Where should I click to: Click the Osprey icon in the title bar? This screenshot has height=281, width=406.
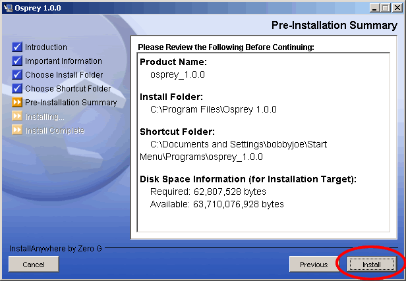pyautogui.click(x=7, y=7)
